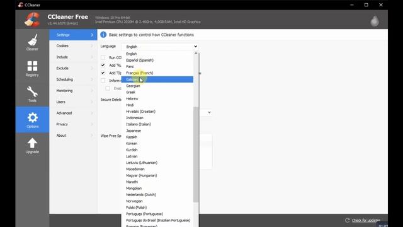Image resolution: width=403 pixels, height=227 pixels.
Task: Select Portugues do Brasil (Brazilian Portuguese)
Action: (157, 220)
